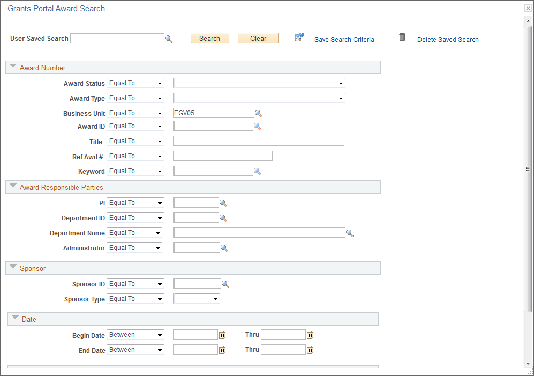Open the Department Name lookup magnifier
This screenshot has height=376, width=534.
pyautogui.click(x=350, y=233)
